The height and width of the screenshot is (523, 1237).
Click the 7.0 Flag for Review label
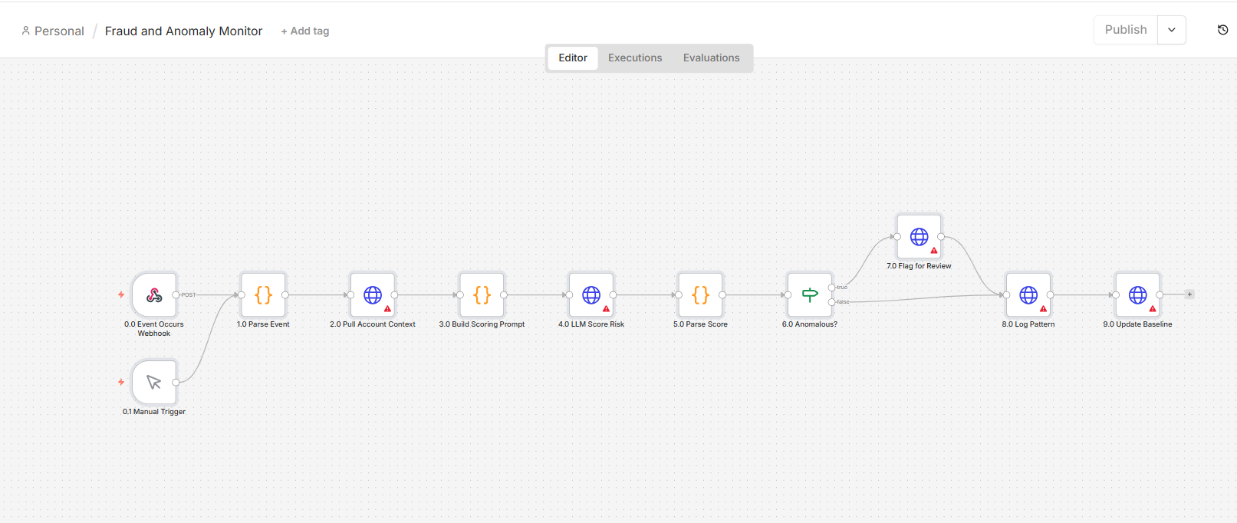pyautogui.click(x=919, y=266)
